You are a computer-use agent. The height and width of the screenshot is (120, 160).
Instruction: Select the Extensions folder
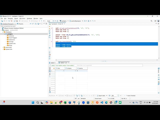coord(12,40)
